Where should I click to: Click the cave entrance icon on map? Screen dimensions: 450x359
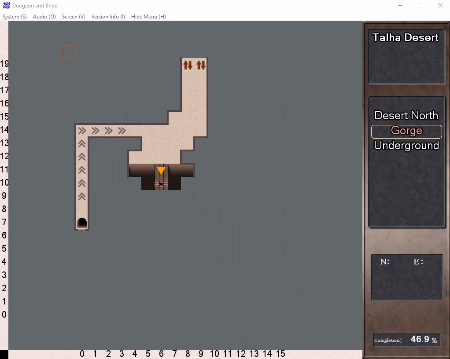click(x=82, y=223)
